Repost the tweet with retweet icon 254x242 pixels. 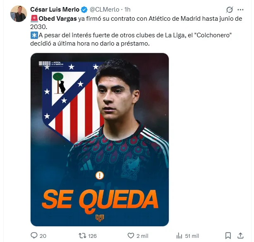(x=82, y=236)
